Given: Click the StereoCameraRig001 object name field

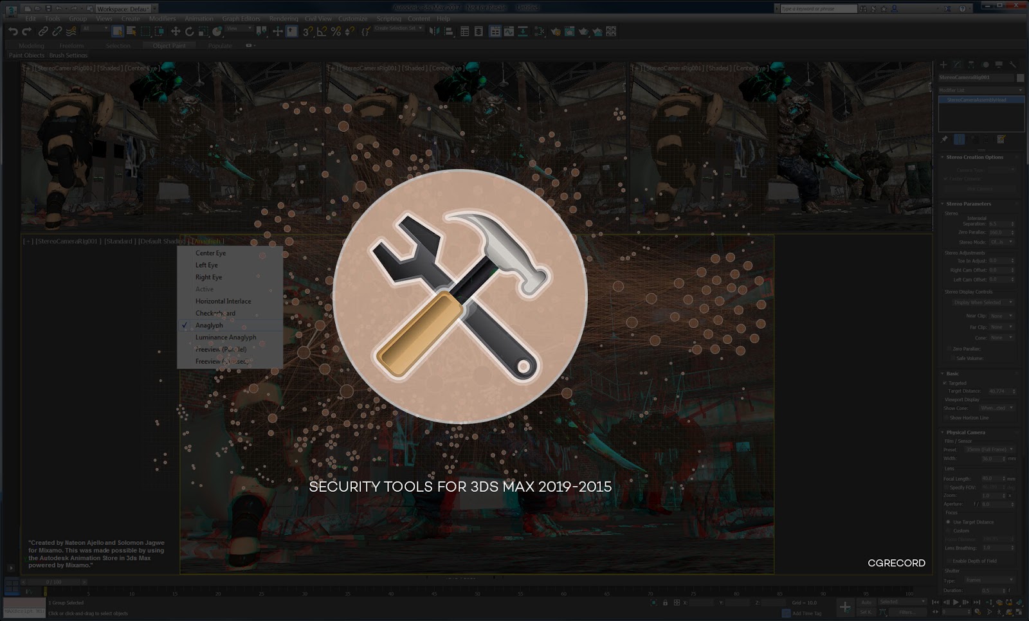Looking at the screenshot, I should (976, 78).
